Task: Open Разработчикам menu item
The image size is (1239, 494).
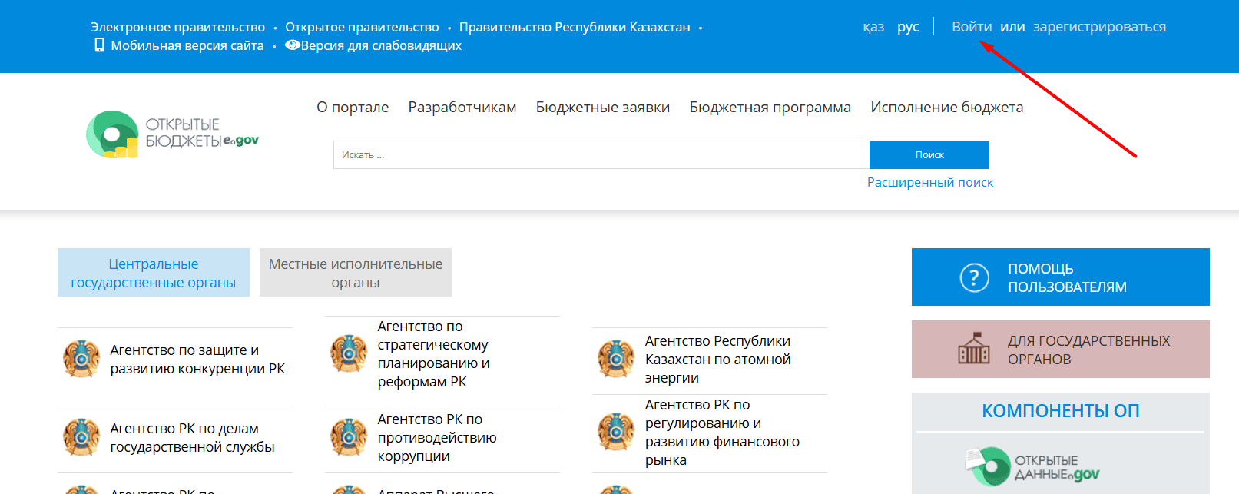Action: [x=462, y=107]
